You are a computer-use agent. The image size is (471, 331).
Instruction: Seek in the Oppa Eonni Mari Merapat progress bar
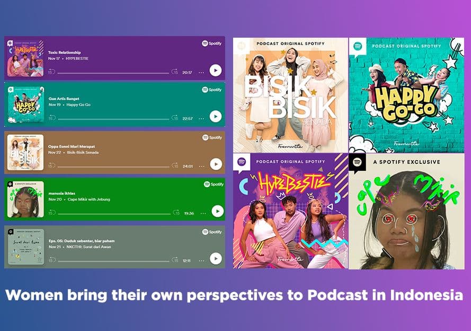(113, 167)
